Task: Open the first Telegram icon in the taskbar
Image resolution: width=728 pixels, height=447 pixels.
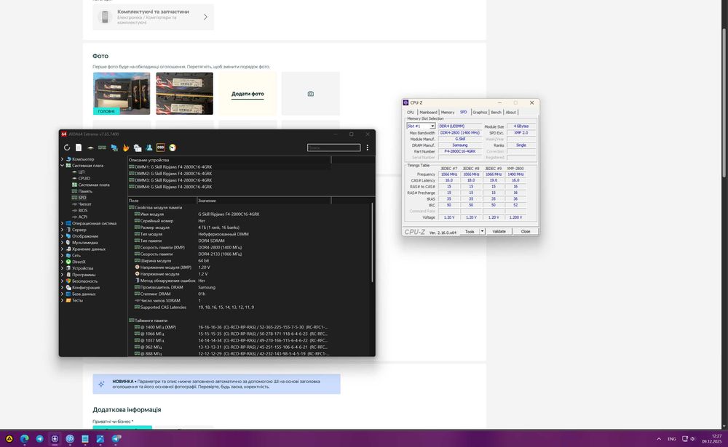Action: coord(39,438)
